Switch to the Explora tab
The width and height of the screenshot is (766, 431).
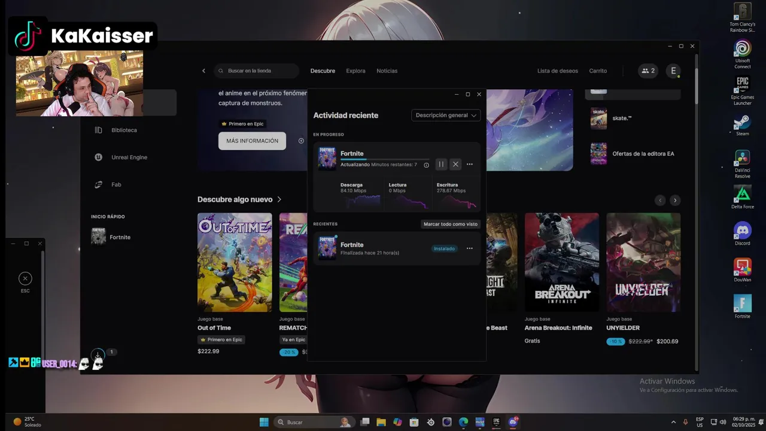coord(355,71)
